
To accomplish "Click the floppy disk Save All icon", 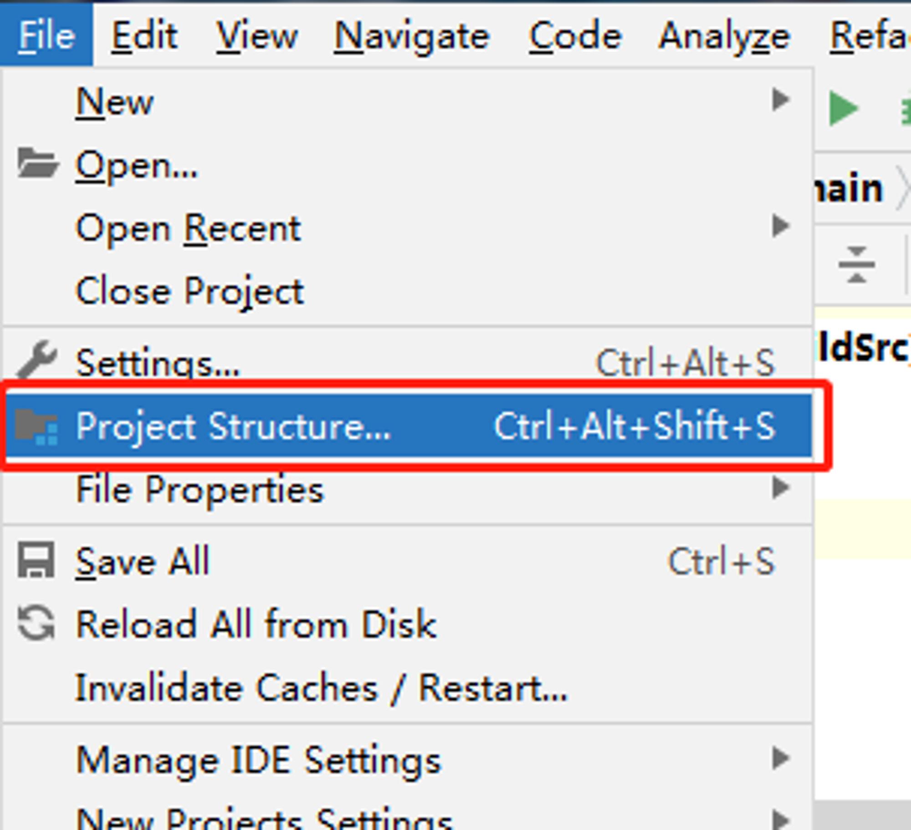I will pyautogui.click(x=36, y=560).
